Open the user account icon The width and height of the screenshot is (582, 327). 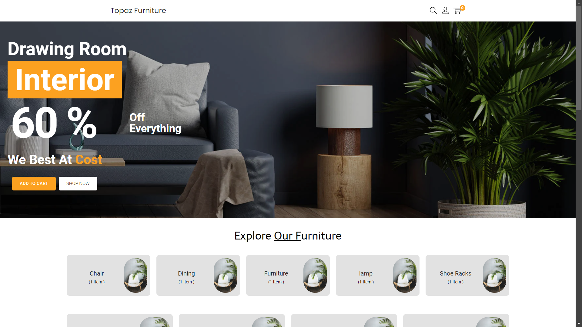[x=445, y=10]
